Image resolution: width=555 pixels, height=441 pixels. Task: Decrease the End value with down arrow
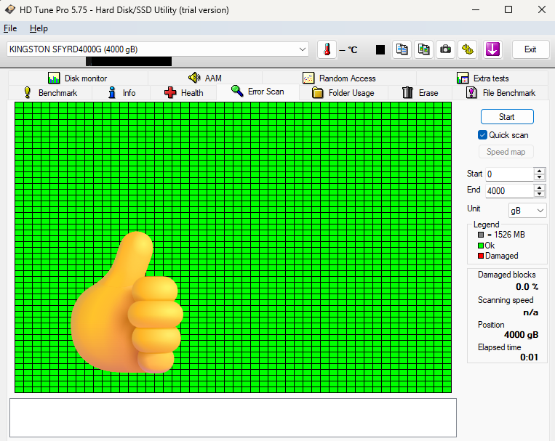pos(539,194)
